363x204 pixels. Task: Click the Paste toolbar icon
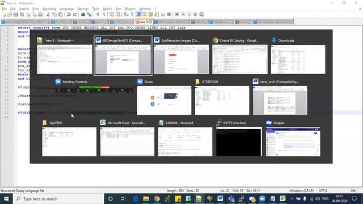[x=61, y=15]
